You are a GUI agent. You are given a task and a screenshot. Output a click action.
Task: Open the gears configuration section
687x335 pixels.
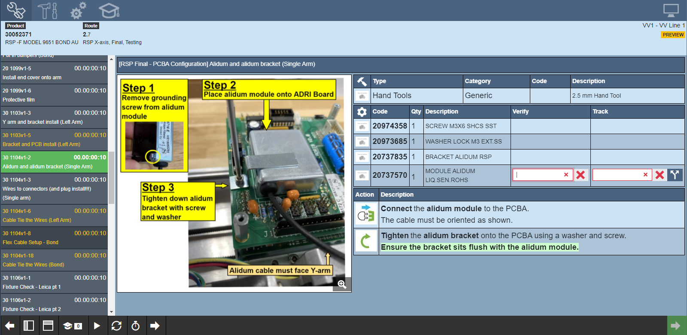pos(78,10)
